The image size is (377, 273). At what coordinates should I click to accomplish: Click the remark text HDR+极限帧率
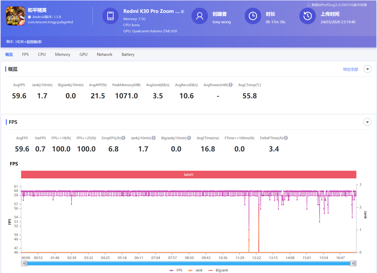tap(29, 42)
